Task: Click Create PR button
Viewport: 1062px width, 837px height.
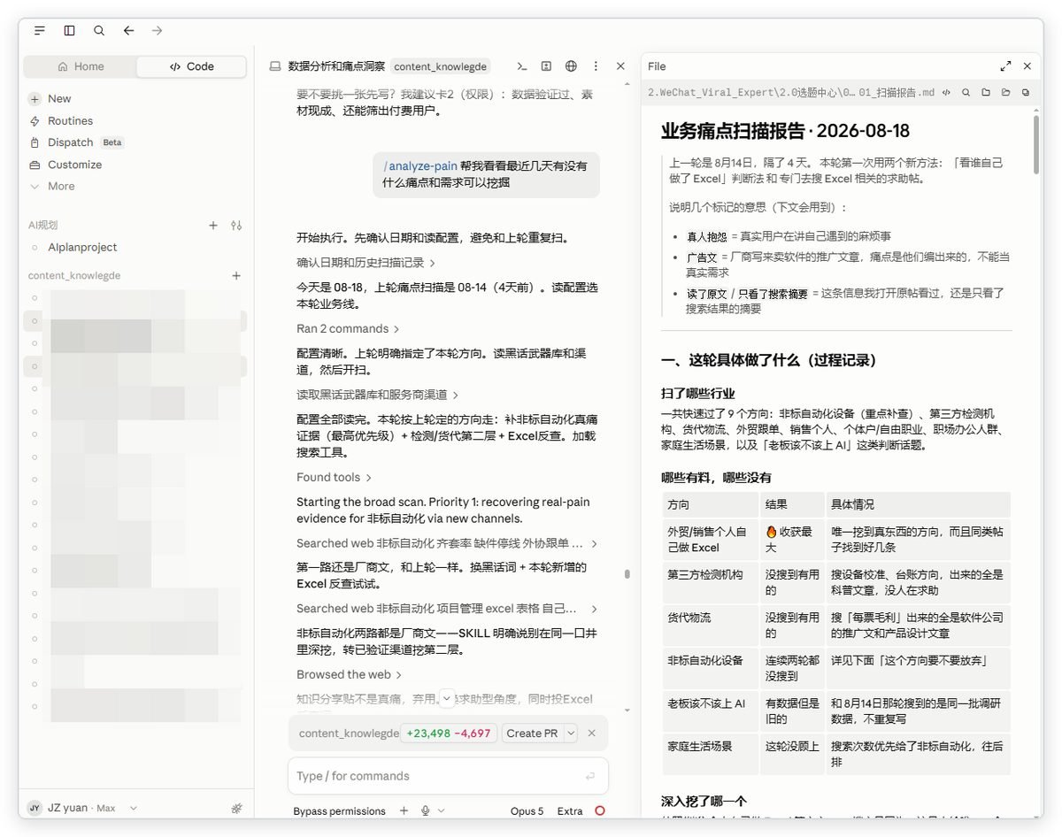Action: click(x=532, y=733)
